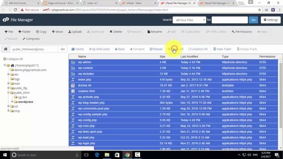
Task: Click the Delete toolbar button
Action: tap(116, 32)
